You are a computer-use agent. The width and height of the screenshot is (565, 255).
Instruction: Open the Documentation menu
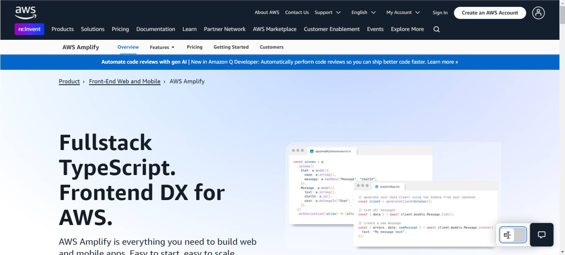[156, 29]
